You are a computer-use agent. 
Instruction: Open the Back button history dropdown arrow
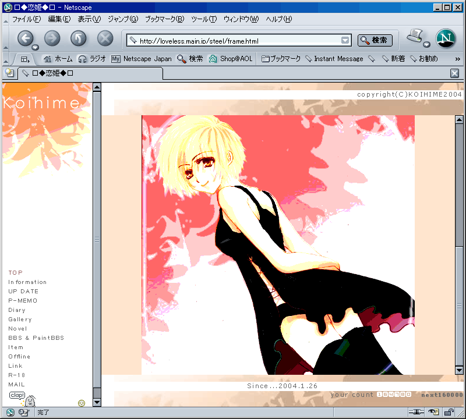pyautogui.click(x=36, y=47)
